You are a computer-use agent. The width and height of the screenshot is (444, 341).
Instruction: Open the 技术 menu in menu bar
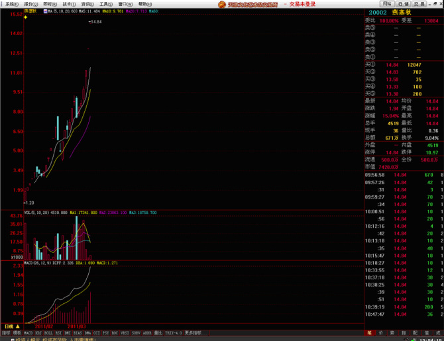(69, 4)
